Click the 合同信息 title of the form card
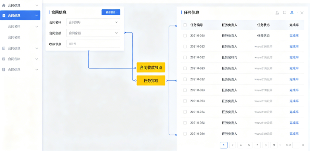Image resolution: width=310 pixels, height=151 pixels. click(x=59, y=12)
